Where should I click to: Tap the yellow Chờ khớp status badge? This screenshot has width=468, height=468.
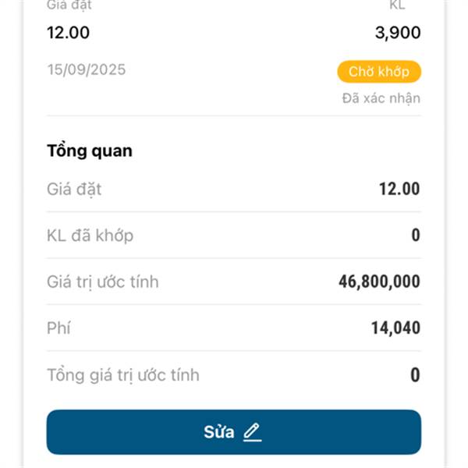click(379, 72)
